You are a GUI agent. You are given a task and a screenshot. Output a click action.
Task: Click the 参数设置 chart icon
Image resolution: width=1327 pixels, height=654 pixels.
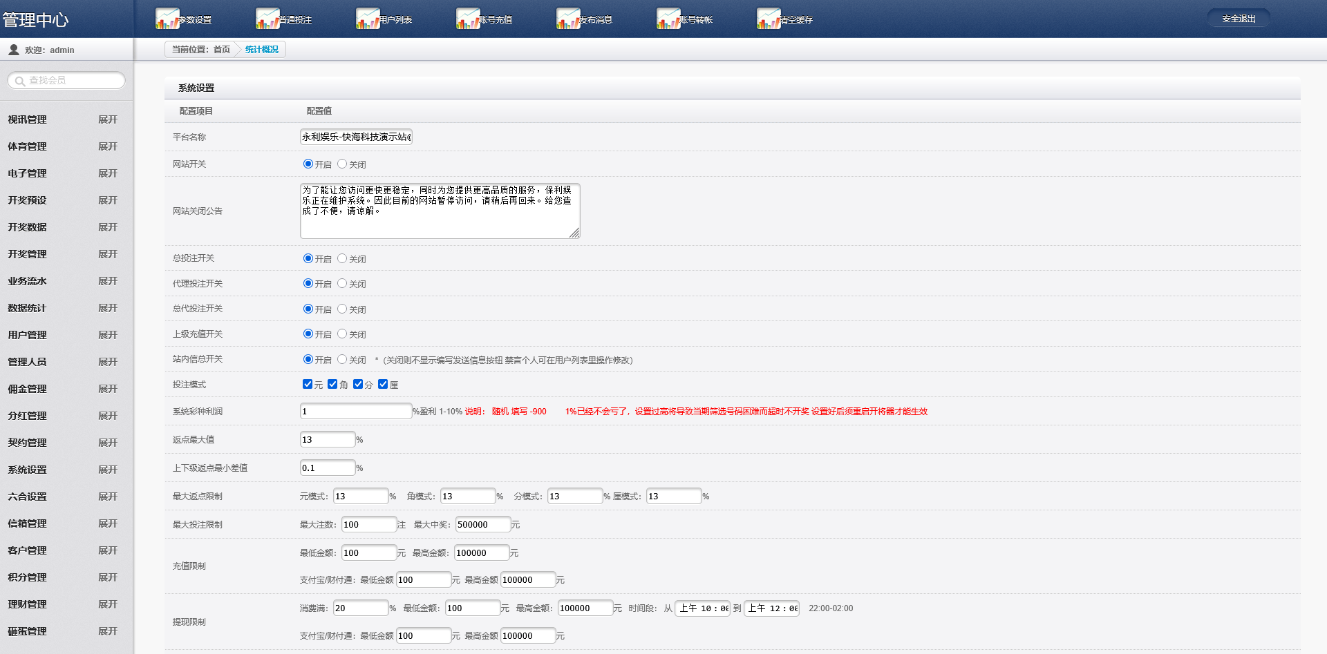[167, 19]
